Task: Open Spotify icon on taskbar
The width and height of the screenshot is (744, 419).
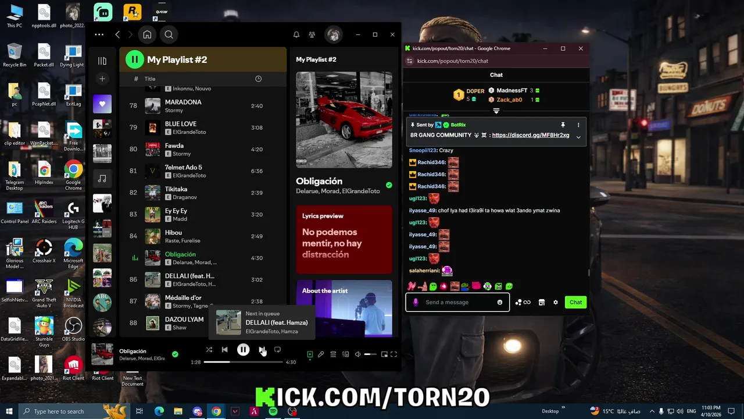Action: coord(273,411)
